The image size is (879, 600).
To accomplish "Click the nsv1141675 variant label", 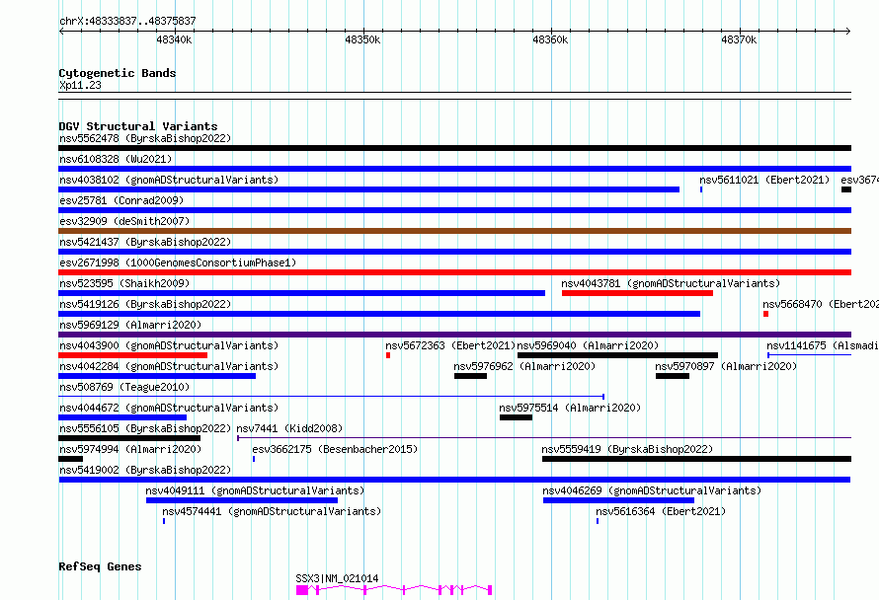I will (823, 345).
